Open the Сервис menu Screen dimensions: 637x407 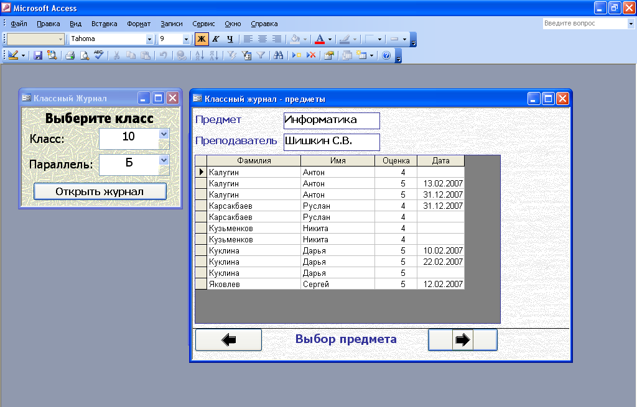(x=203, y=24)
